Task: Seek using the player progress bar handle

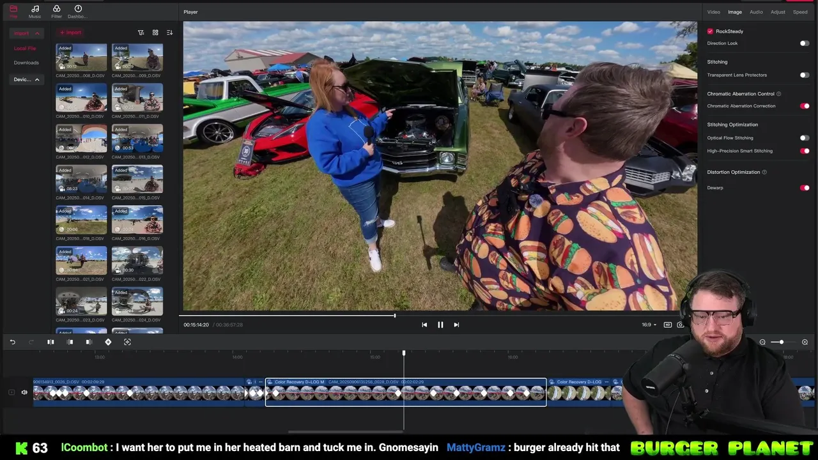Action: tap(395, 315)
